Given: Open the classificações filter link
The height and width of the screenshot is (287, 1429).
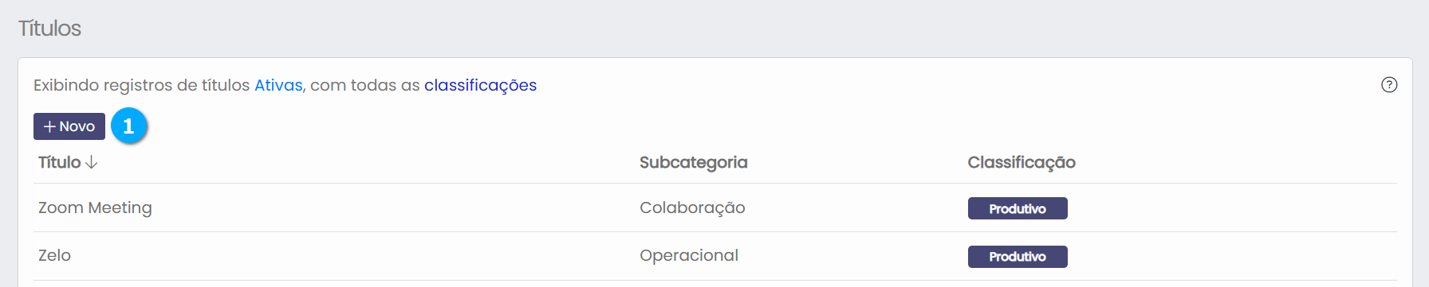Looking at the screenshot, I should [480, 85].
